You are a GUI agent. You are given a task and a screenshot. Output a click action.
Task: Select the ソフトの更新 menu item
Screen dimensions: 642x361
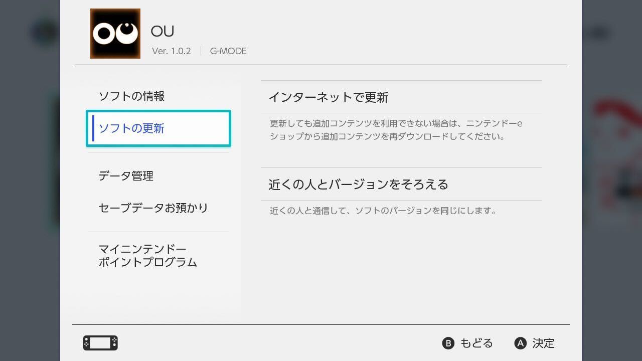158,128
